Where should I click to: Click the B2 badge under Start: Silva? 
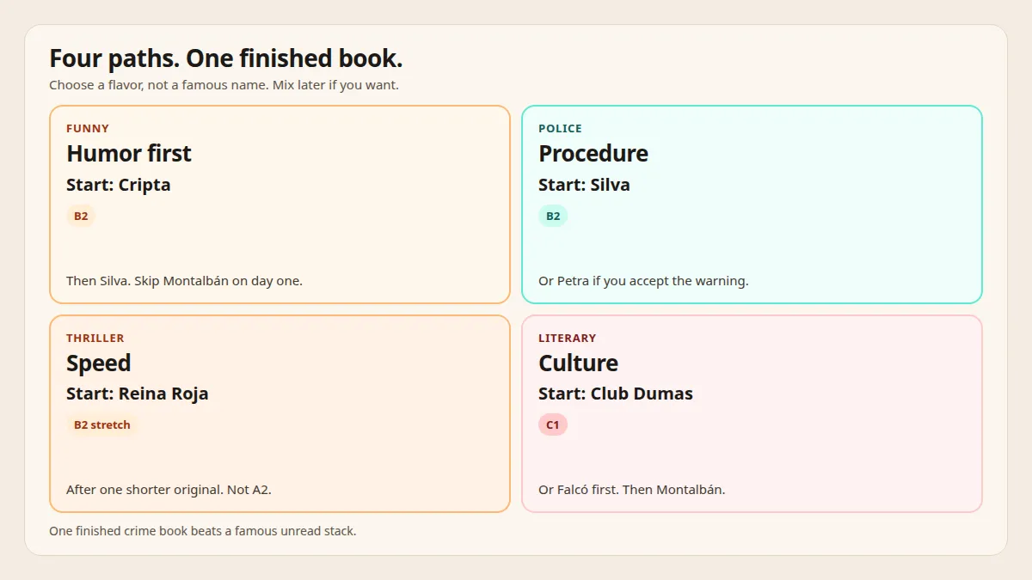click(553, 216)
